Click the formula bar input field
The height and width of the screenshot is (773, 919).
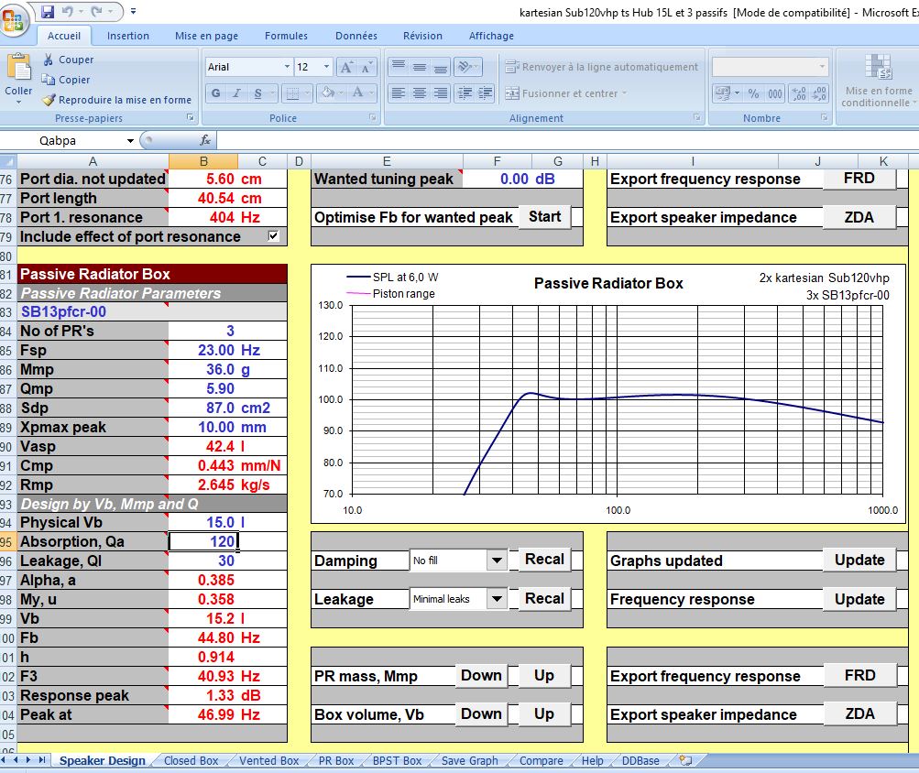coord(567,141)
